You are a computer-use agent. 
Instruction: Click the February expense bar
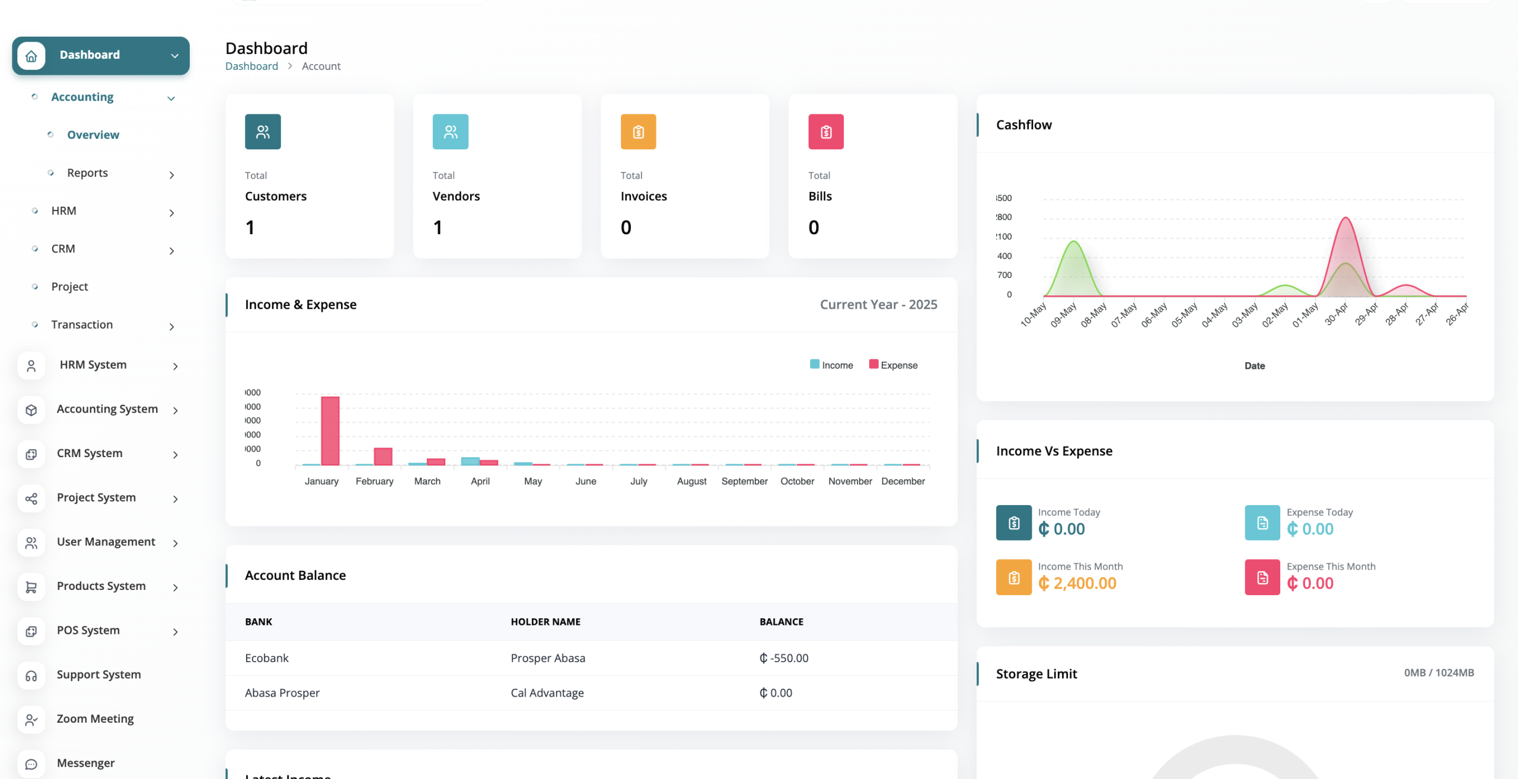[x=383, y=456]
